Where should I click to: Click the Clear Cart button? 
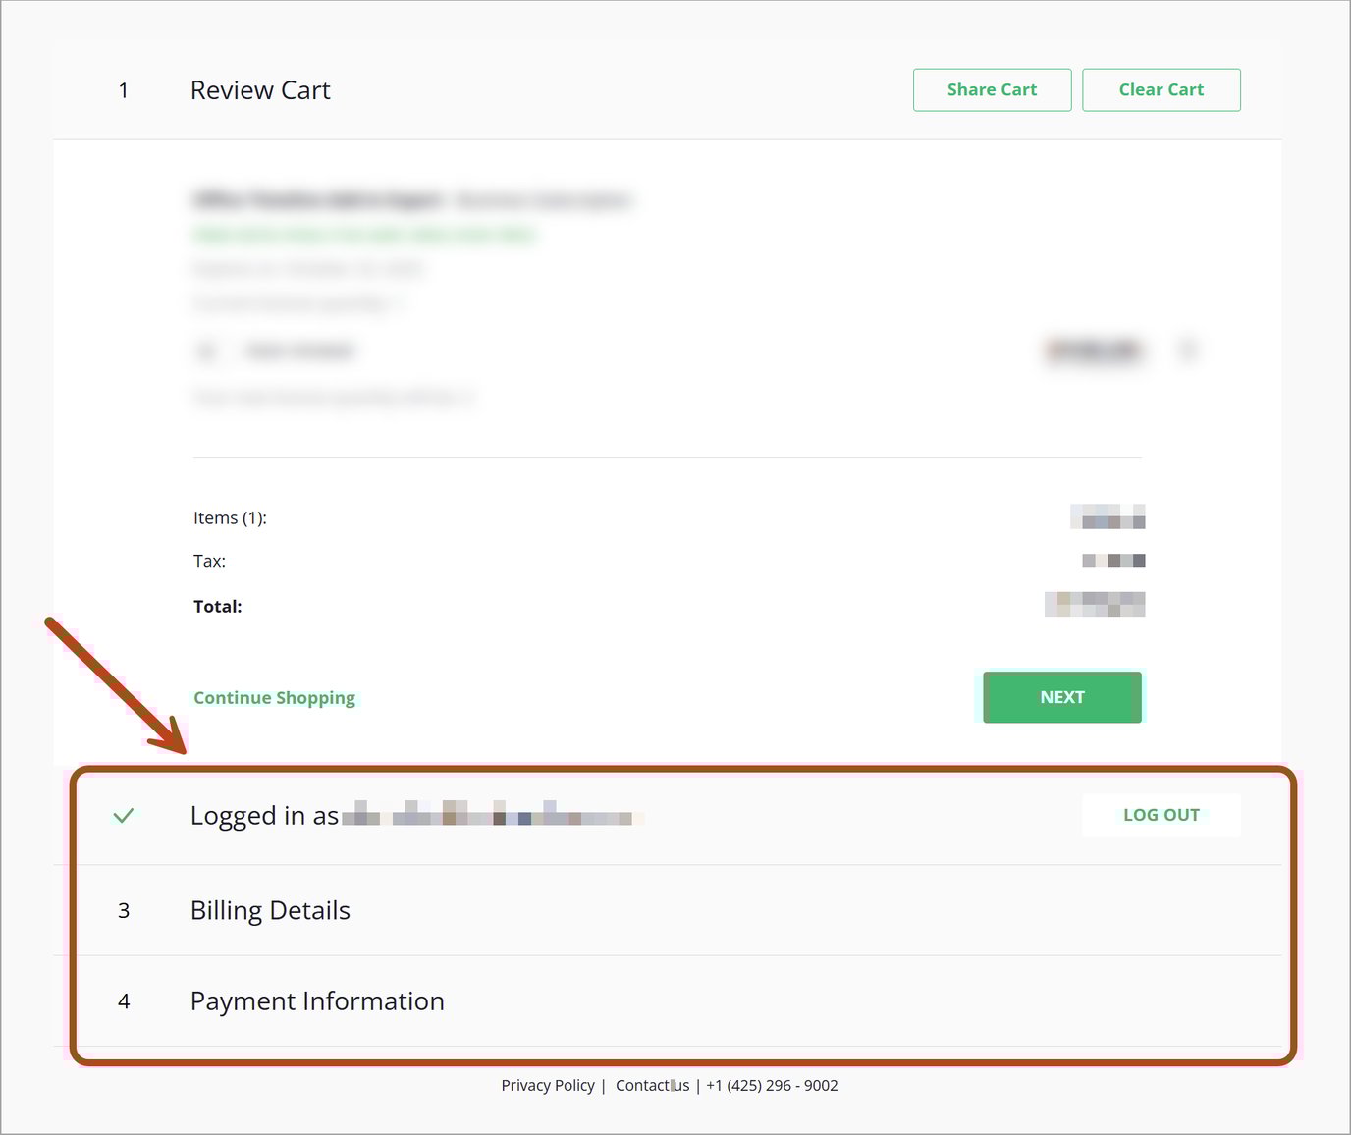point(1161,89)
